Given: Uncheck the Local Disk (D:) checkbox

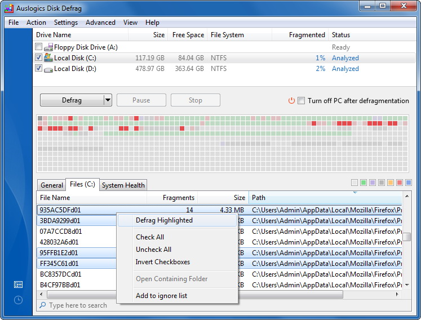Looking at the screenshot, I should tap(38, 69).
